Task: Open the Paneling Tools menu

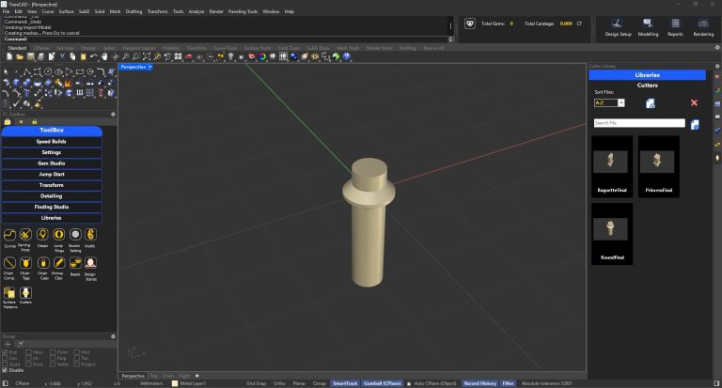Action: pyautogui.click(x=243, y=11)
